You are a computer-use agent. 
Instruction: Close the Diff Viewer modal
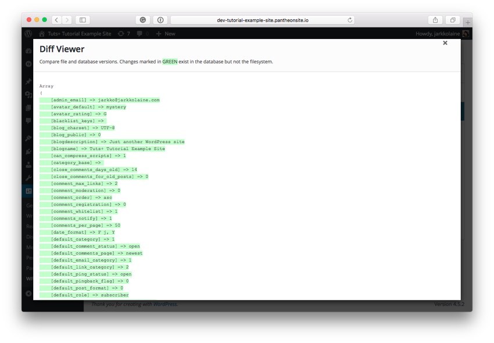445,43
